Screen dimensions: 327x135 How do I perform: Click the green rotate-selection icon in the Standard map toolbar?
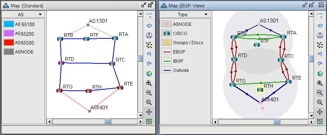click(x=149, y=121)
